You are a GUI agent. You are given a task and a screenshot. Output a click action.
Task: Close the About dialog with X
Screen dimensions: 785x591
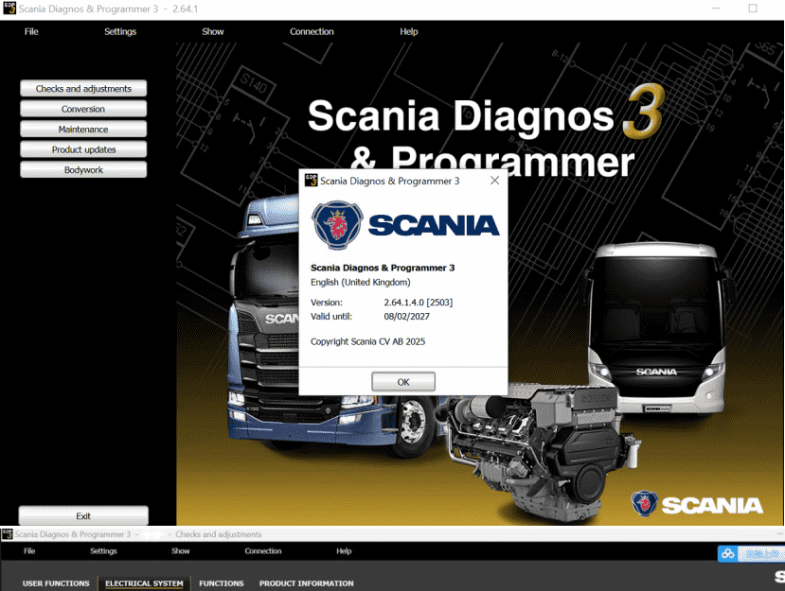click(494, 181)
